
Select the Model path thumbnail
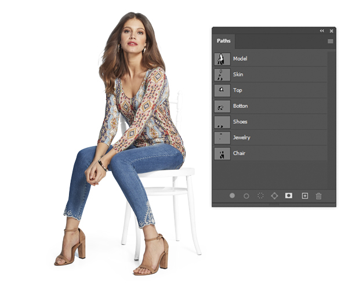pyautogui.click(x=222, y=59)
